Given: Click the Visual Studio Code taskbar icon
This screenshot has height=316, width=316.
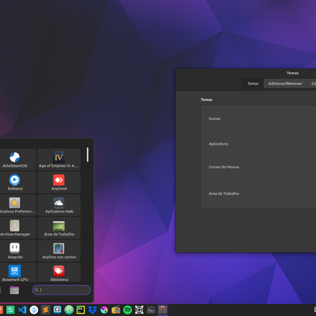Looking at the screenshot, I should pyautogui.click(x=22, y=310).
